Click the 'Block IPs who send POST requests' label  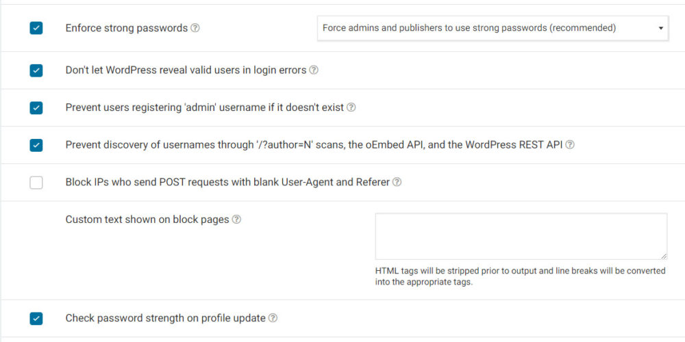pyautogui.click(x=227, y=182)
